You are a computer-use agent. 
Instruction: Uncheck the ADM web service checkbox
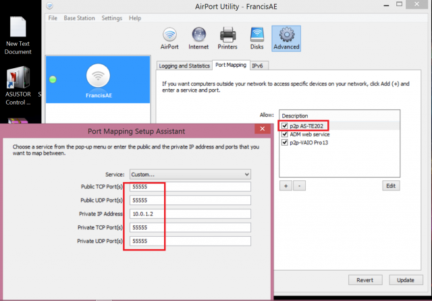(285, 134)
